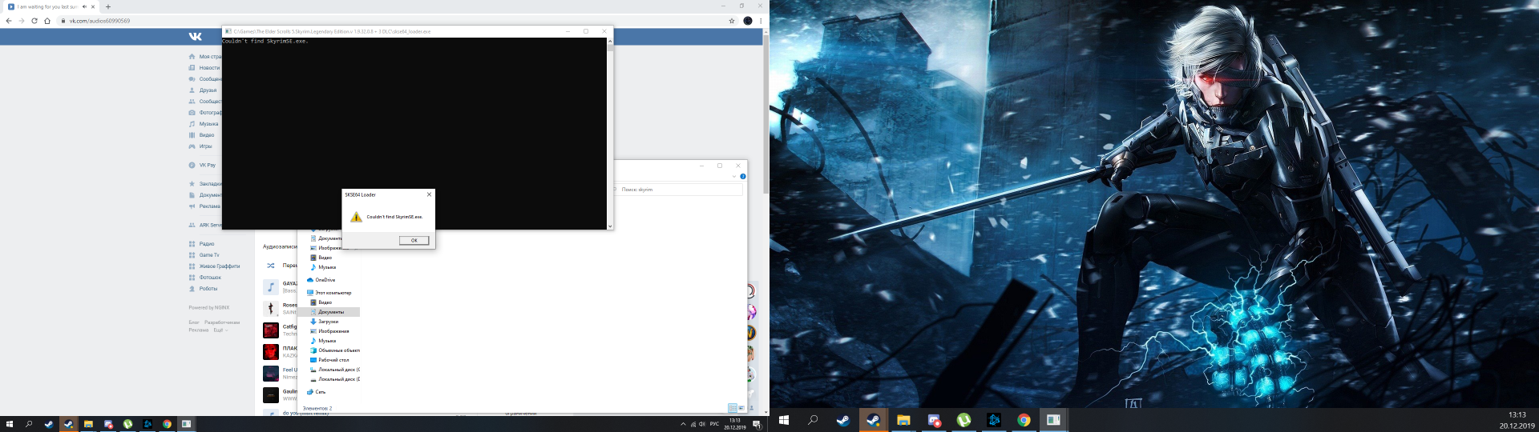
Task: Open Новости in the VK sidebar
Action: click(208, 68)
